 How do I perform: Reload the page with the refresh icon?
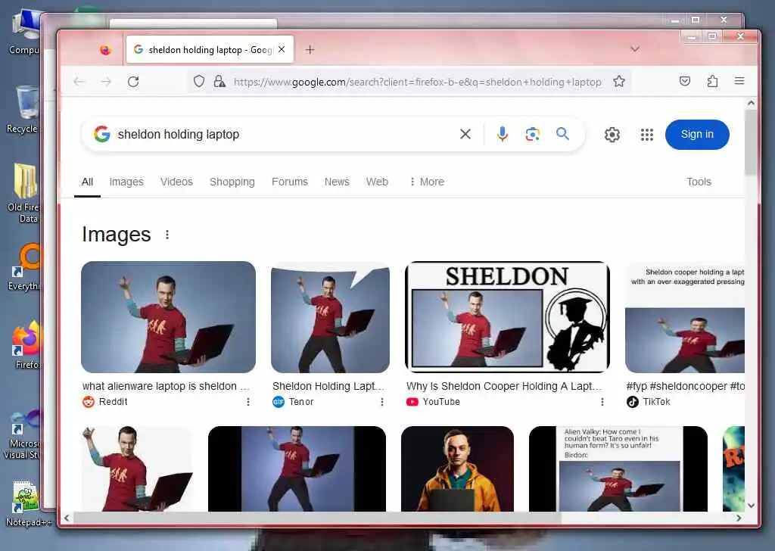[x=133, y=82]
